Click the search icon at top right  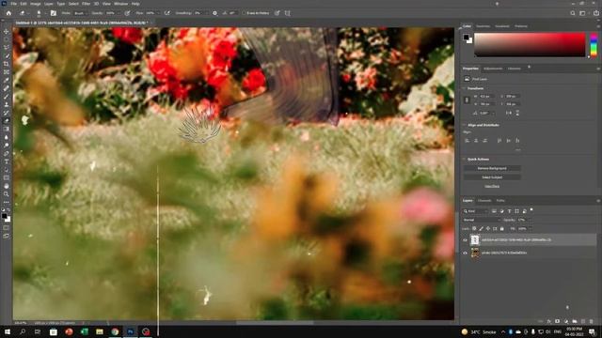point(573,13)
